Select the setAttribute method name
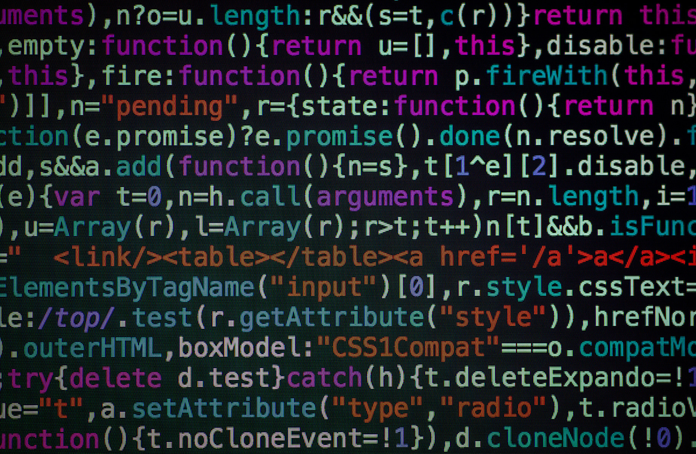This screenshot has height=454, width=696. (x=225, y=409)
